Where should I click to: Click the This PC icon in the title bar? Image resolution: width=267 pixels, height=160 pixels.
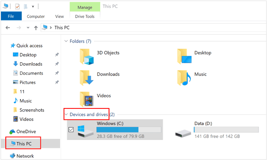tap(5, 6)
